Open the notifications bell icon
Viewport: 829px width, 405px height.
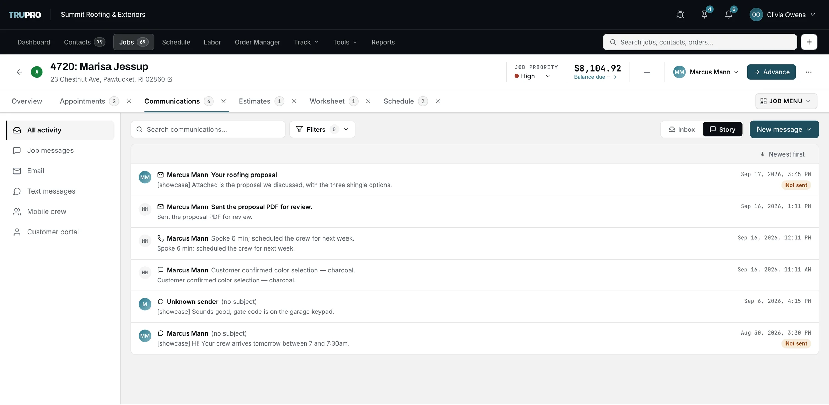(728, 15)
